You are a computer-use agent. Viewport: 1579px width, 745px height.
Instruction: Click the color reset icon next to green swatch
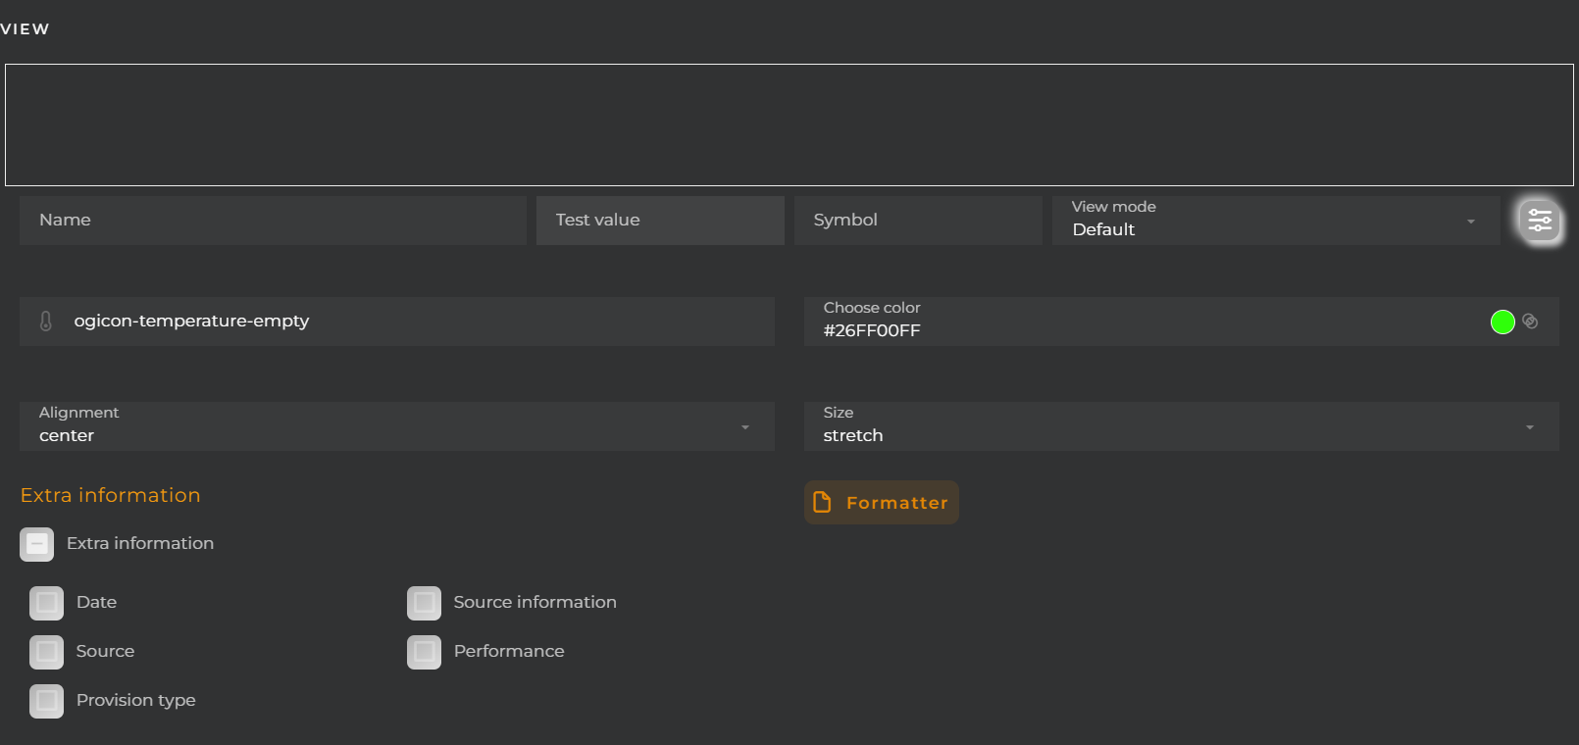(1530, 322)
